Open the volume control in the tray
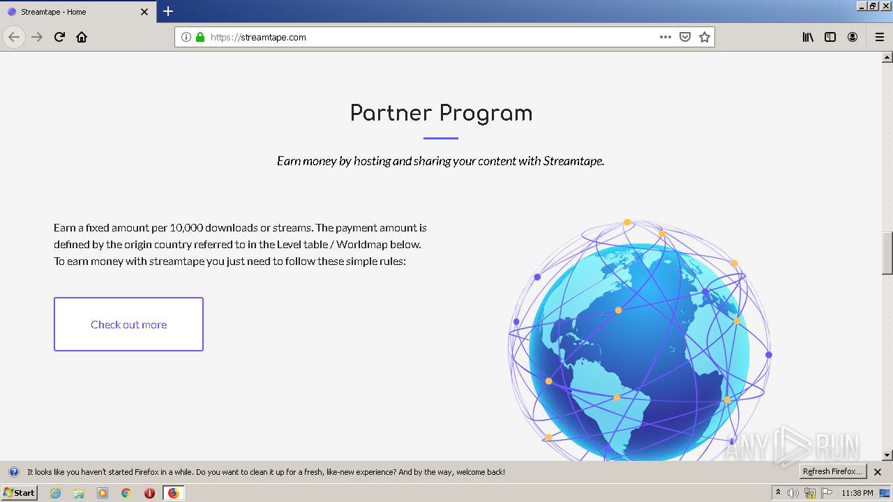The image size is (893, 502). coord(793,493)
